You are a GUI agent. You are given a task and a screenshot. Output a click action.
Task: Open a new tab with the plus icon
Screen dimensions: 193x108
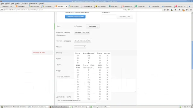click(190, 6)
